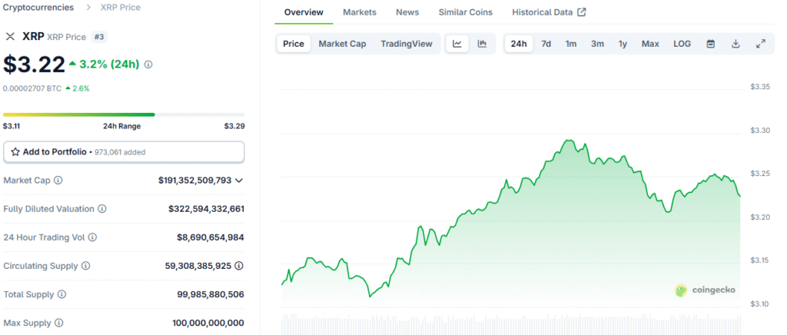Select the 7d time range
Image resolution: width=787 pixels, height=335 pixels.
tap(546, 44)
